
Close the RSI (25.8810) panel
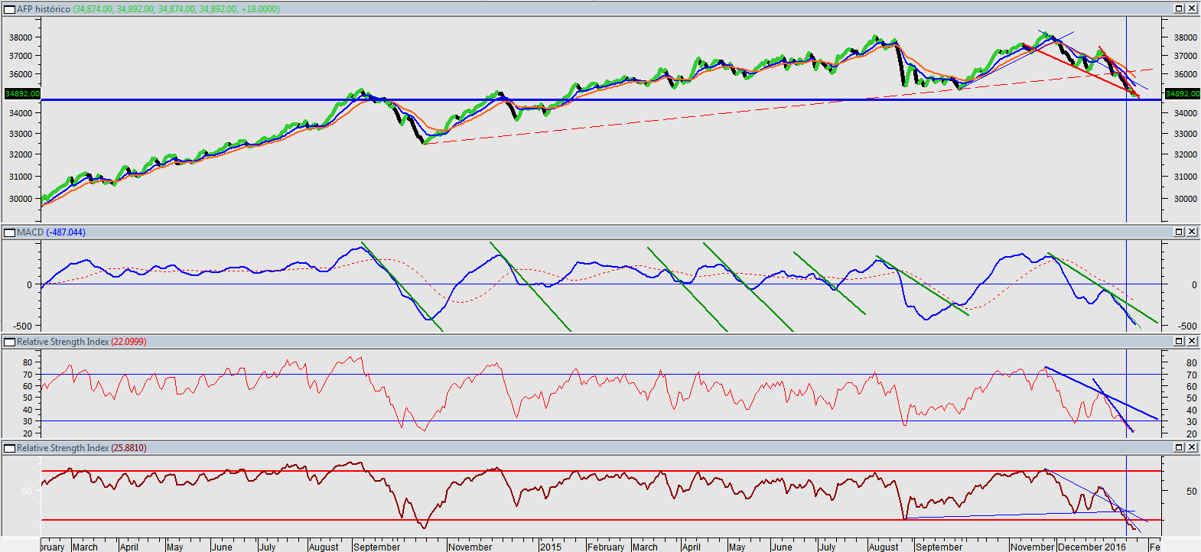1192,447
